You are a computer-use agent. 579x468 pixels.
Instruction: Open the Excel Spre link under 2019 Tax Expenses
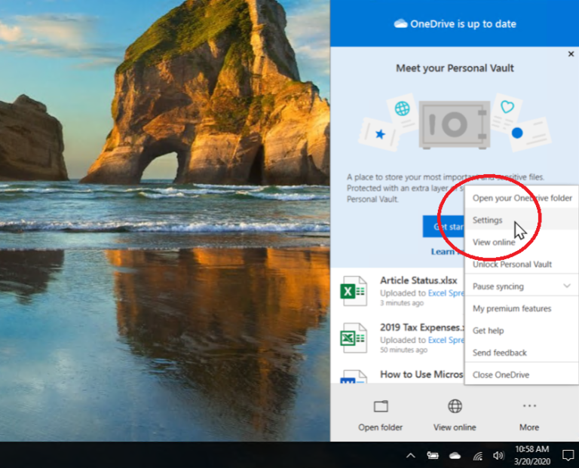coord(446,340)
